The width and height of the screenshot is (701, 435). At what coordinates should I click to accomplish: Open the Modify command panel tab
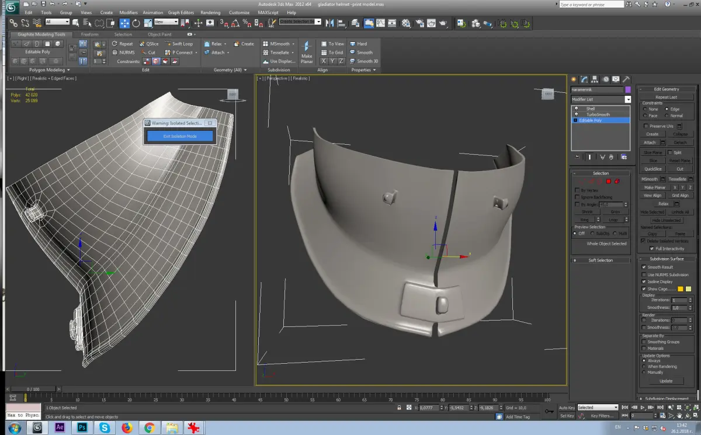pyautogui.click(x=584, y=79)
